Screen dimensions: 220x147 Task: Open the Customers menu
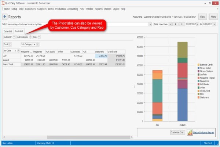pyautogui.click(x=30, y=9)
